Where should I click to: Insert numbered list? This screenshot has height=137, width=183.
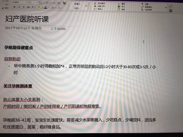tap(47, 3)
